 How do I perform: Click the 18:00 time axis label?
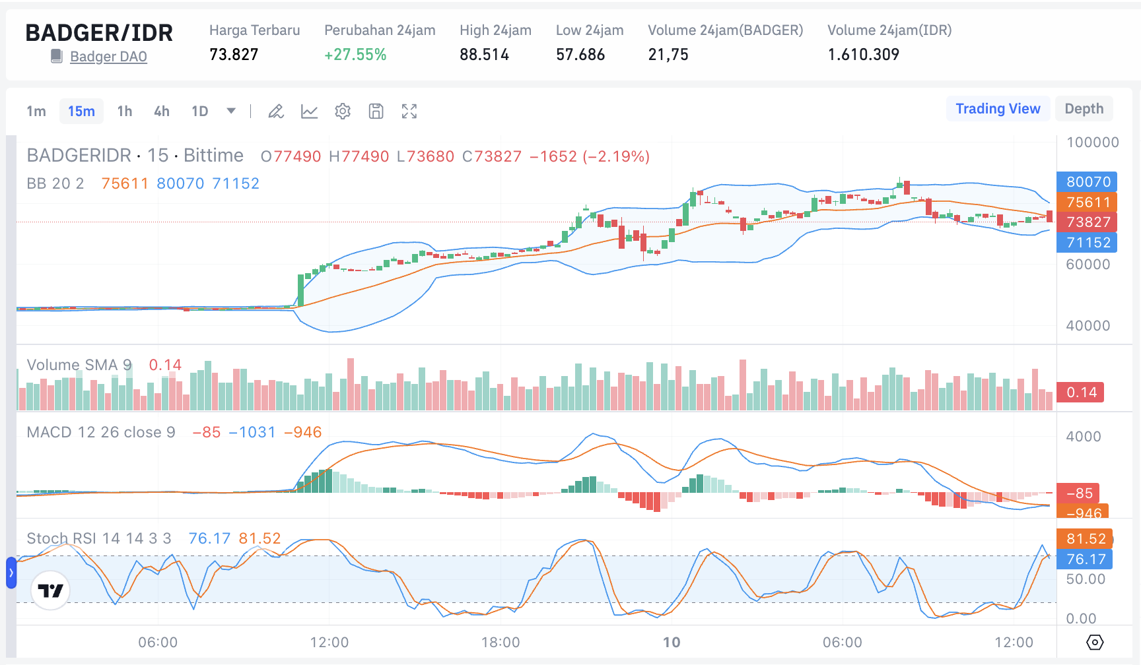click(501, 643)
